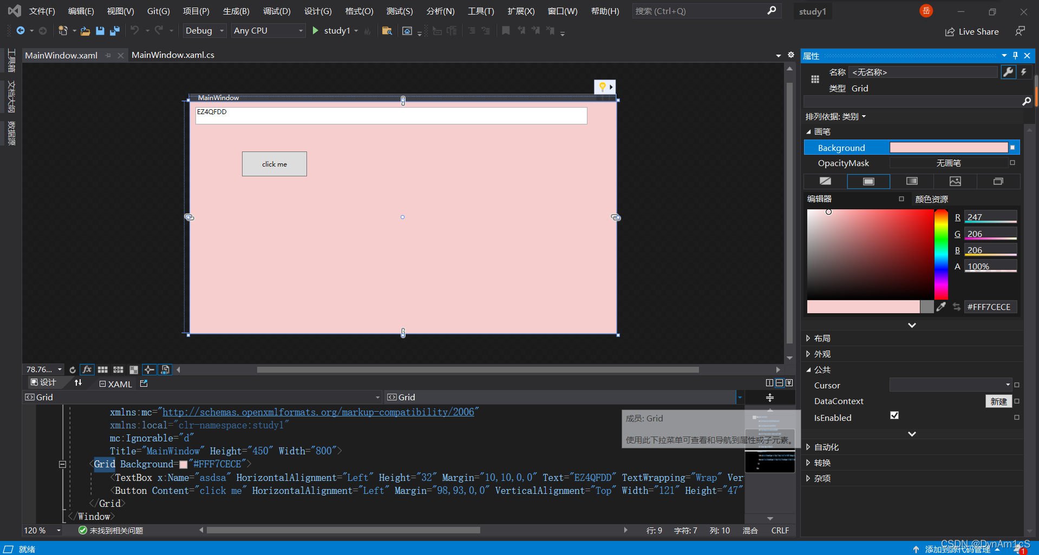Click the 颜色资源 color resources tab
Image resolution: width=1039 pixels, height=555 pixels.
(931, 200)
